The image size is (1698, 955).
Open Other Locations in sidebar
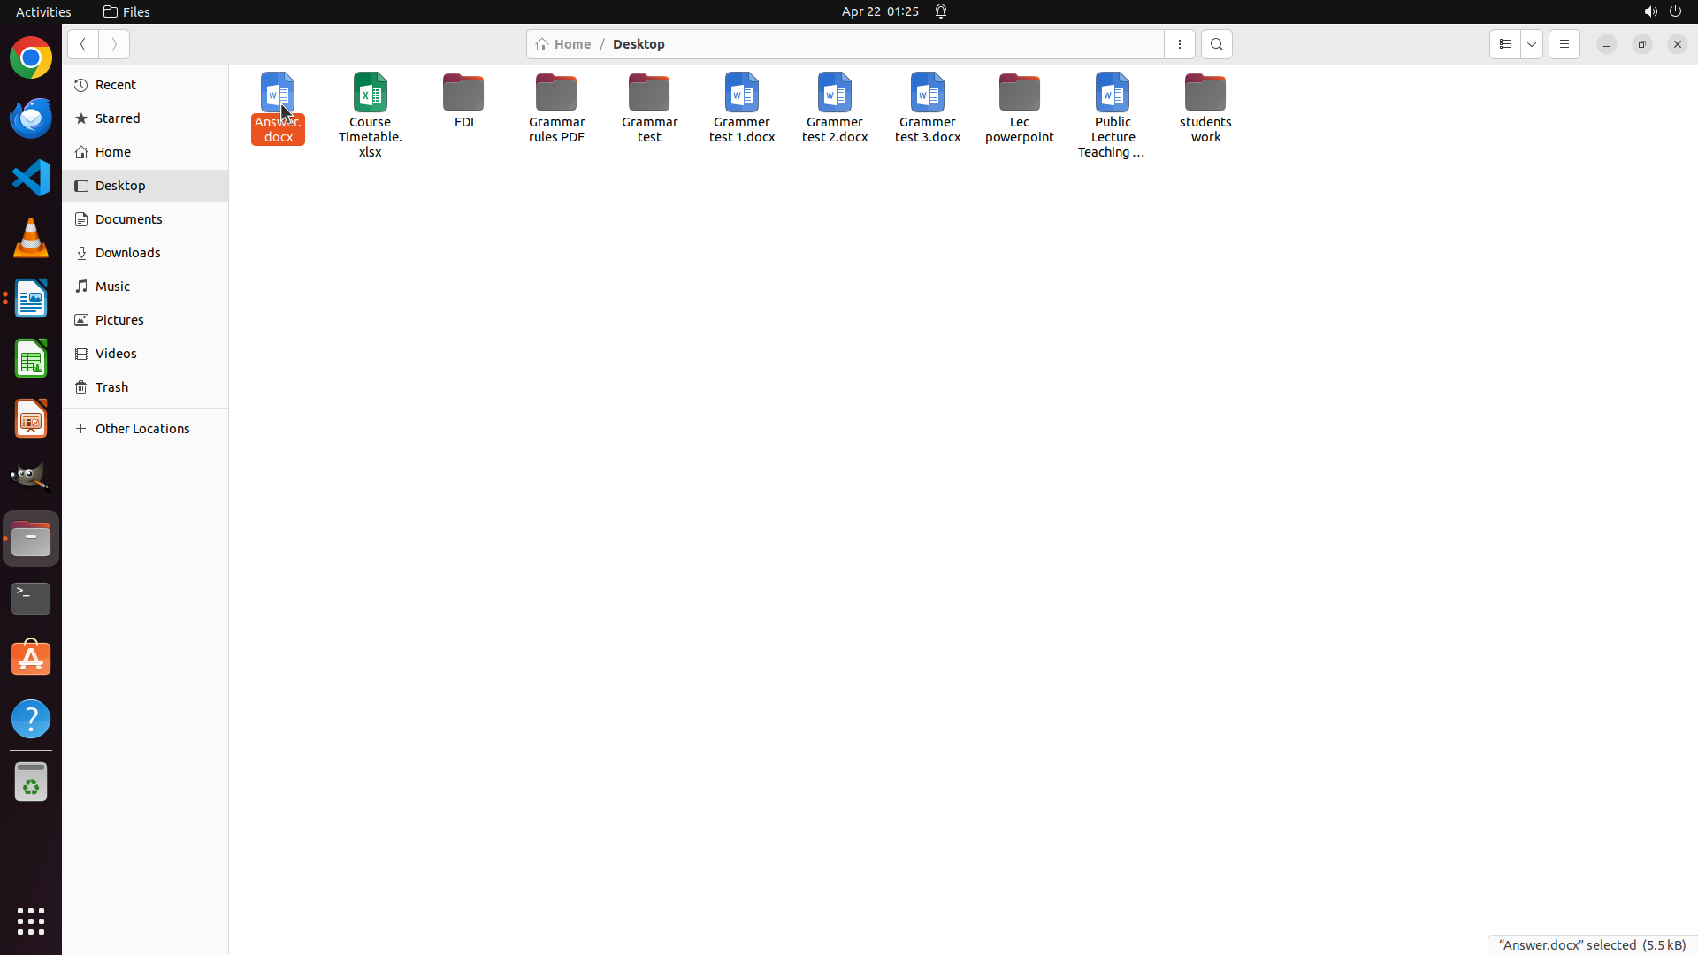pos(142,429)
